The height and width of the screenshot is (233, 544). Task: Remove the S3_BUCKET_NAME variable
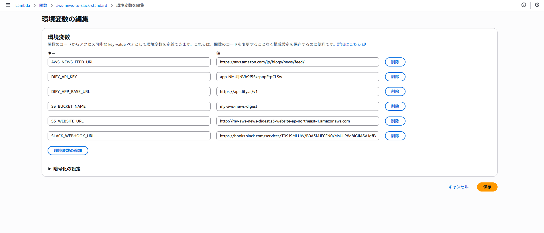point(395,106)
